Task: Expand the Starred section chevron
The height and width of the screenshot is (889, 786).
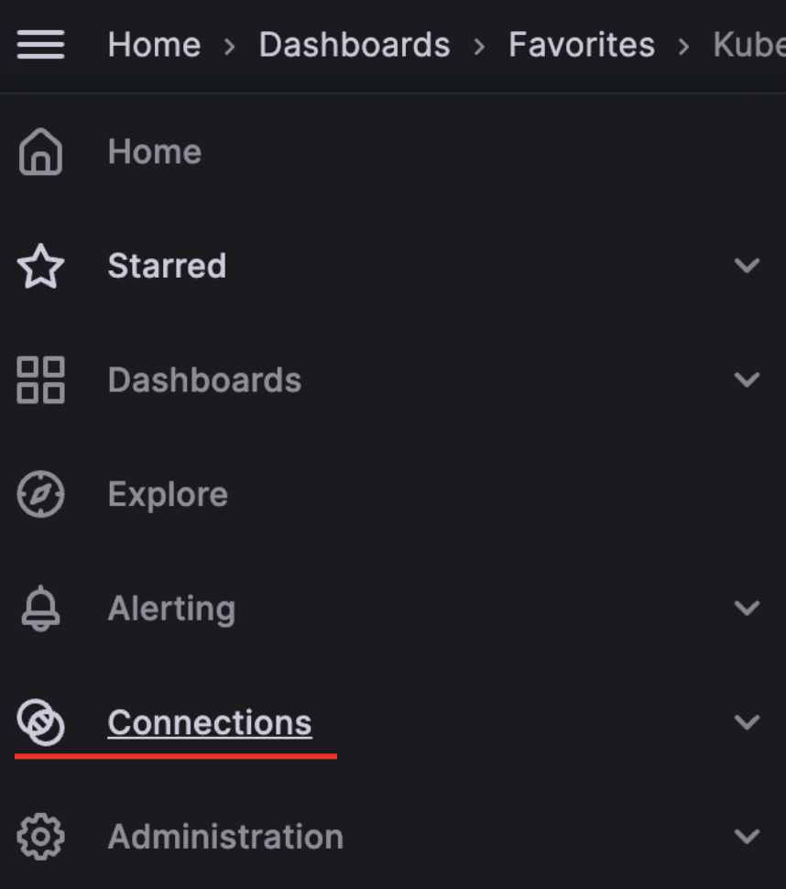Action: click(x=747, y=266)
